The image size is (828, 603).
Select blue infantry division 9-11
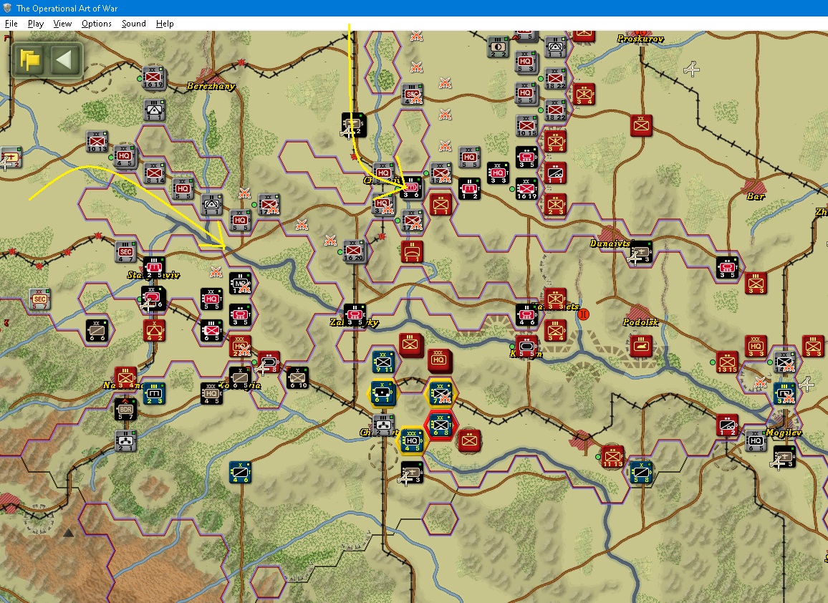[x=383, y=362]
